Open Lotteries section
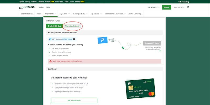 tap(41, 2)
